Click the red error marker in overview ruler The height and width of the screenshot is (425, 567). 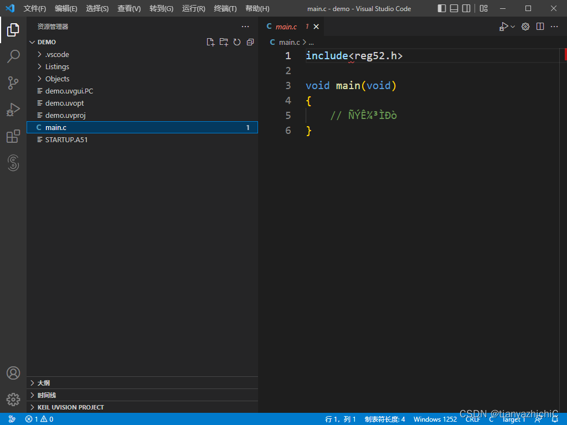point(565,55)
